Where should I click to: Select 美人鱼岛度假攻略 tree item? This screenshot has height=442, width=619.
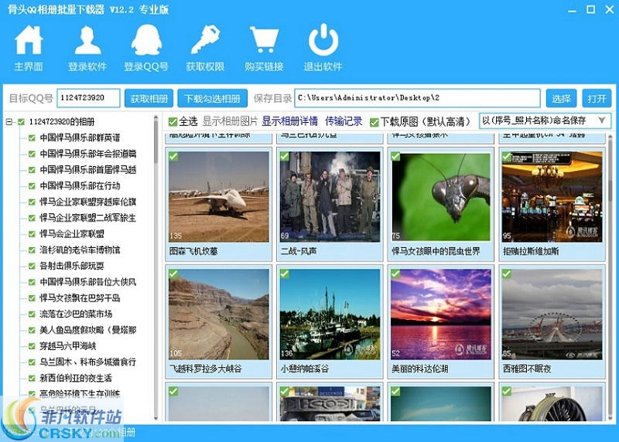pos(88,330)
